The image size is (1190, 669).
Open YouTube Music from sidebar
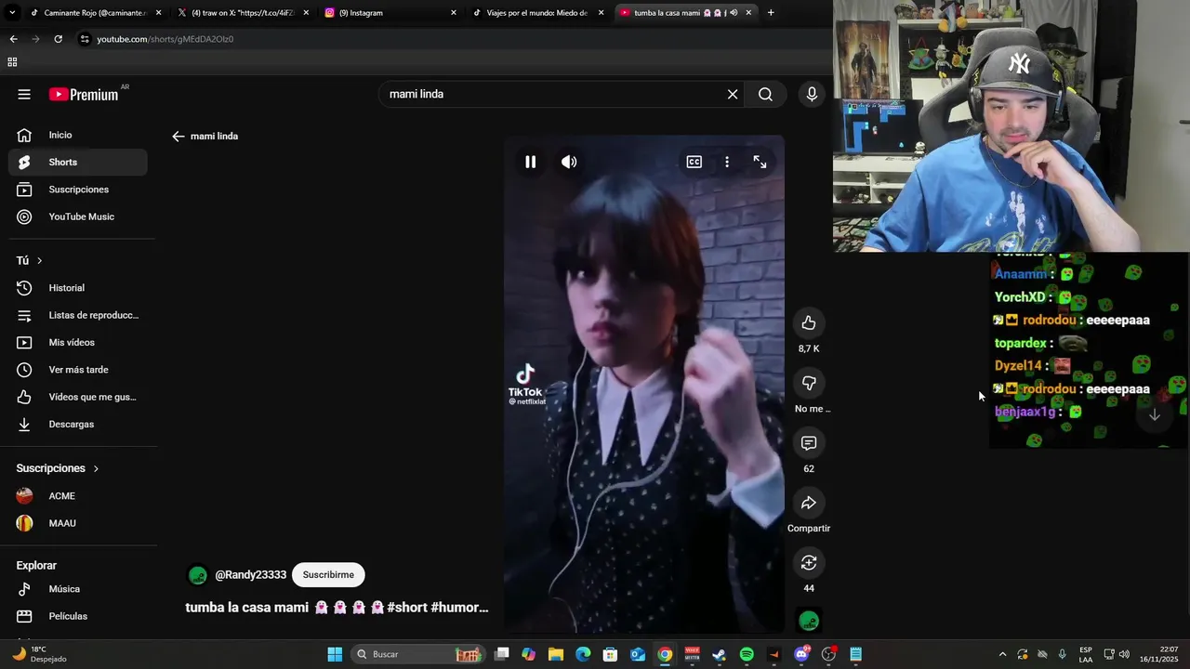coord(78,216)
